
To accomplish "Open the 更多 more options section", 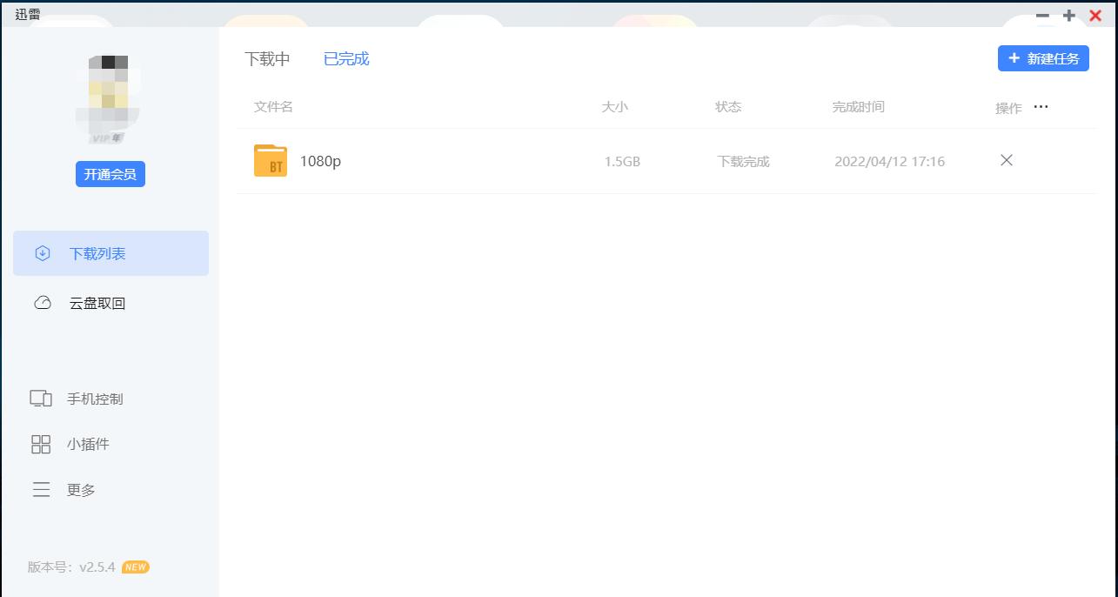I will [x=79, y=489].
